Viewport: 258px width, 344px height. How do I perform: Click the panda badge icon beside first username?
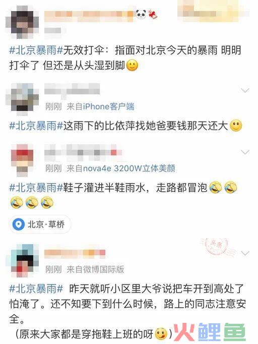pyautogui.click(x=141, y=15)
